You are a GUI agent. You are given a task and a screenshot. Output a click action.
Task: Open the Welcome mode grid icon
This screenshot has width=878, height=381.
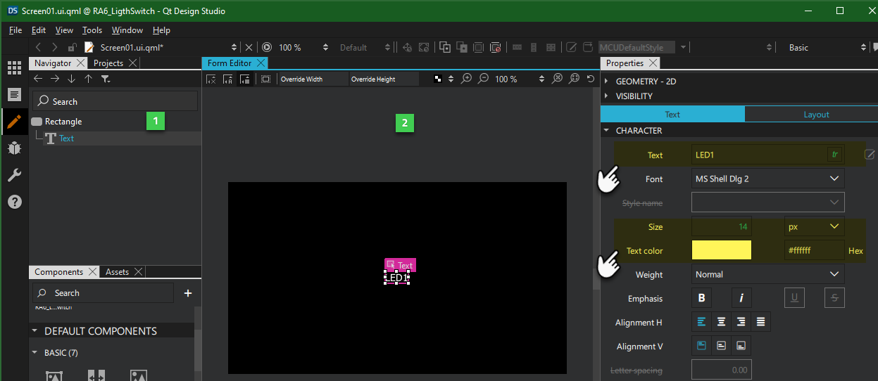pyautogui.click(x=14, y=68)
